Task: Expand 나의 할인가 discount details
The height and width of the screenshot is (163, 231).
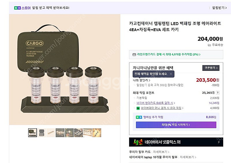Action: point(141,80)
